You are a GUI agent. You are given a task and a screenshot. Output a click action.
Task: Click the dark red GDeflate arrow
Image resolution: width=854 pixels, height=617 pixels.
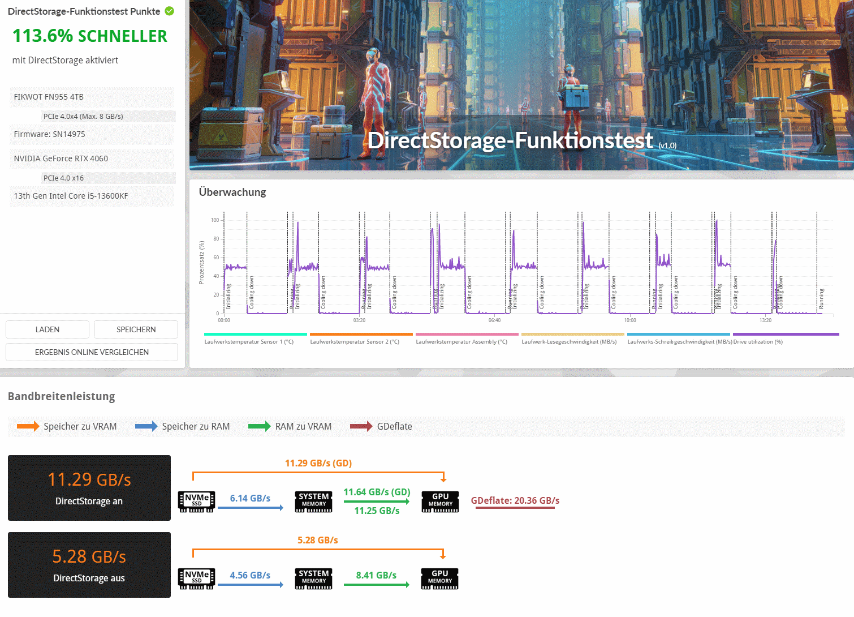click(361, 426)
